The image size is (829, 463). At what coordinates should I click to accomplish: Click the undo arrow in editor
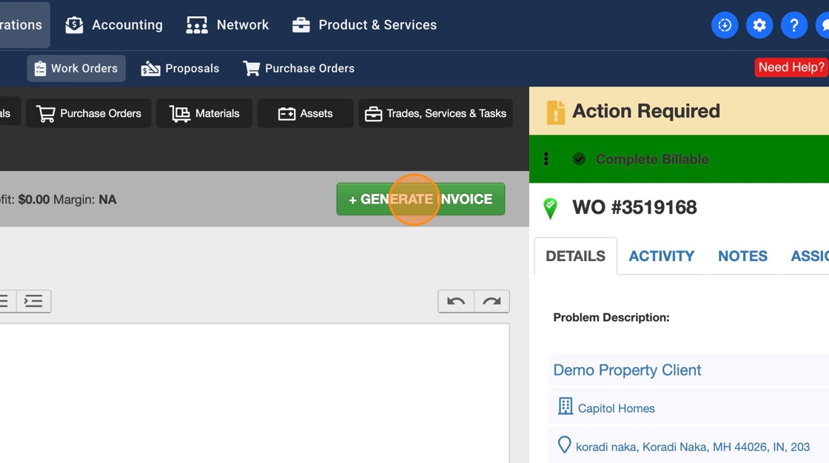click(x=456, y=301)
